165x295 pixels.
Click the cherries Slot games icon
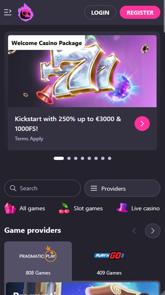(64, 208)
